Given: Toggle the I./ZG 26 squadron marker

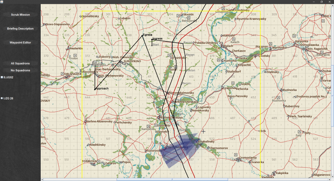Looking at the screenshot, I should (2, 98).
